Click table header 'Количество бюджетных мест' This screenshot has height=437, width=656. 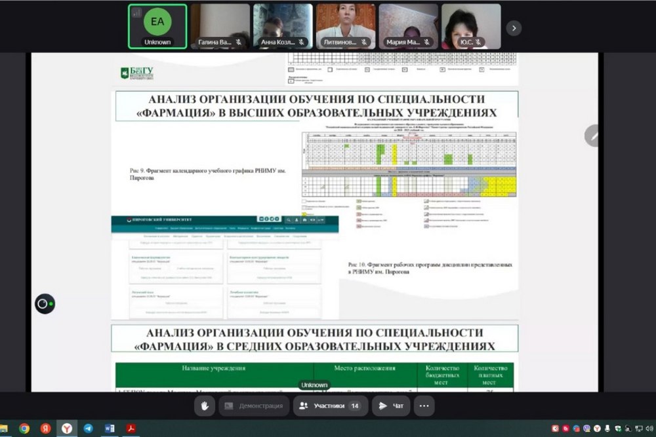pos(441,375)
